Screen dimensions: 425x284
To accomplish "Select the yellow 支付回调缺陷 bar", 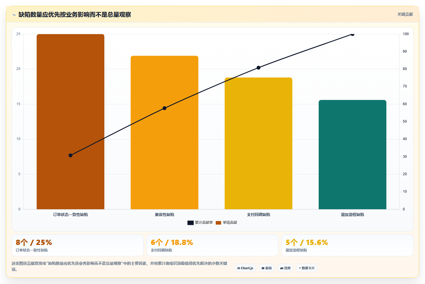I will 259,143.
